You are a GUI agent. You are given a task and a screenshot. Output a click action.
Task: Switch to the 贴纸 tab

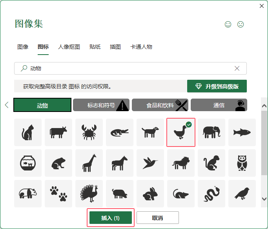pyautogui.click(x=95, y=47)
